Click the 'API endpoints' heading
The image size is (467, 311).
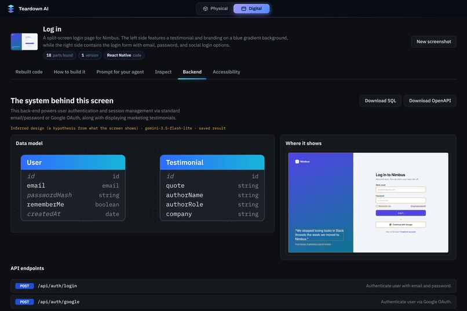click(x=27, y=269)
